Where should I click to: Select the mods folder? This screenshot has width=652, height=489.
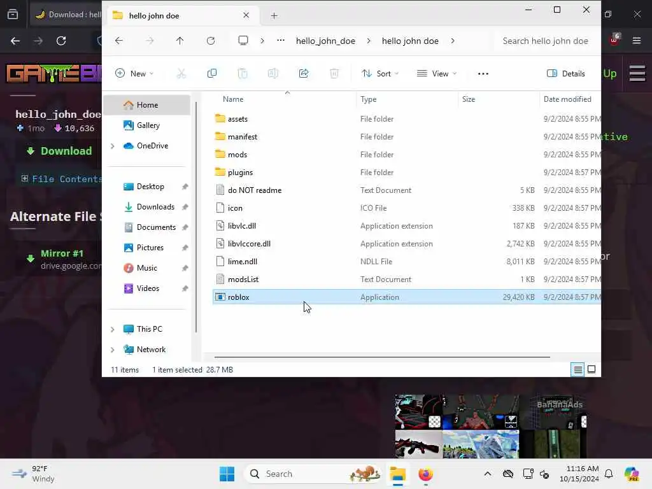point(407,155)
